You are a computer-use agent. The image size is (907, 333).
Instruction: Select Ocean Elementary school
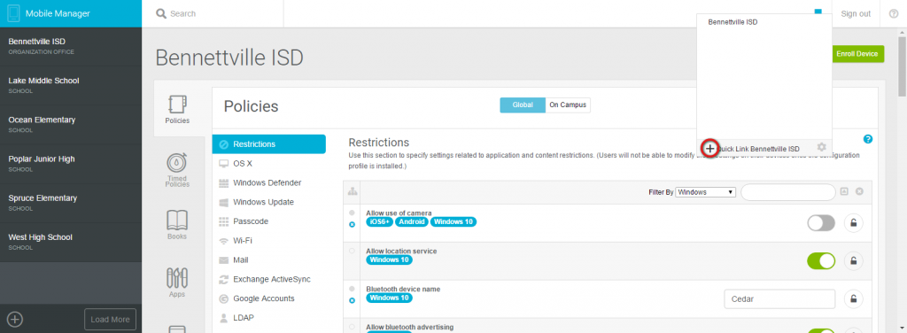pyautogui.click(x=71, y=124)
